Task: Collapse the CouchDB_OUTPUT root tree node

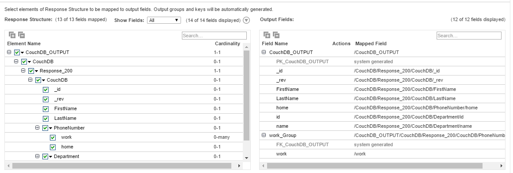Action: 9,52
